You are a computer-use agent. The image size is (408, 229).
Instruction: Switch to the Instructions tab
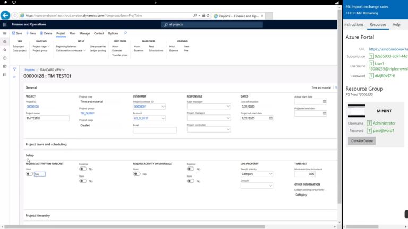(x=354, y=24)
